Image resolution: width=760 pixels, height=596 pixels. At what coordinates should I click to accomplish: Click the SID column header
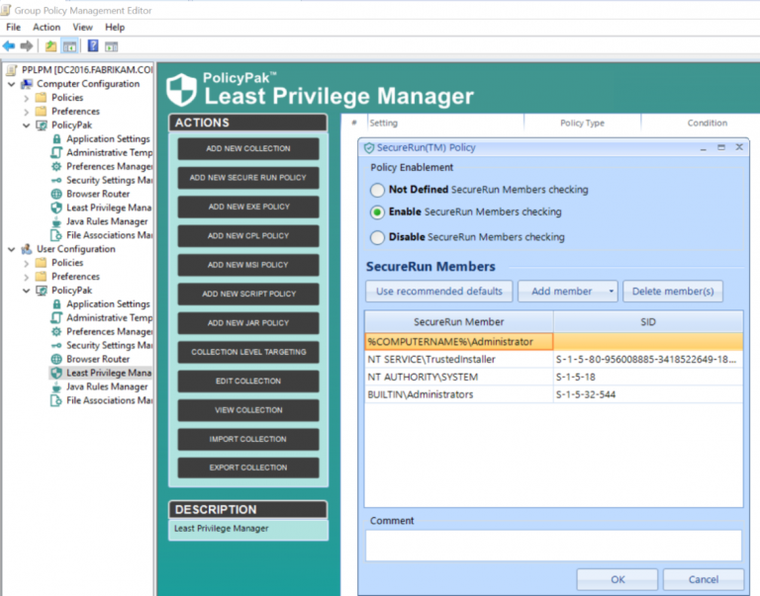648,322
